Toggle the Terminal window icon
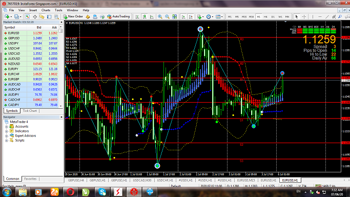This screenshot has height=197, width=350. [49, 17]
